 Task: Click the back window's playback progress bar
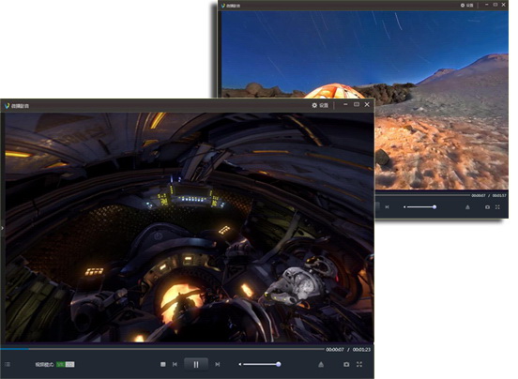point(422,195)
